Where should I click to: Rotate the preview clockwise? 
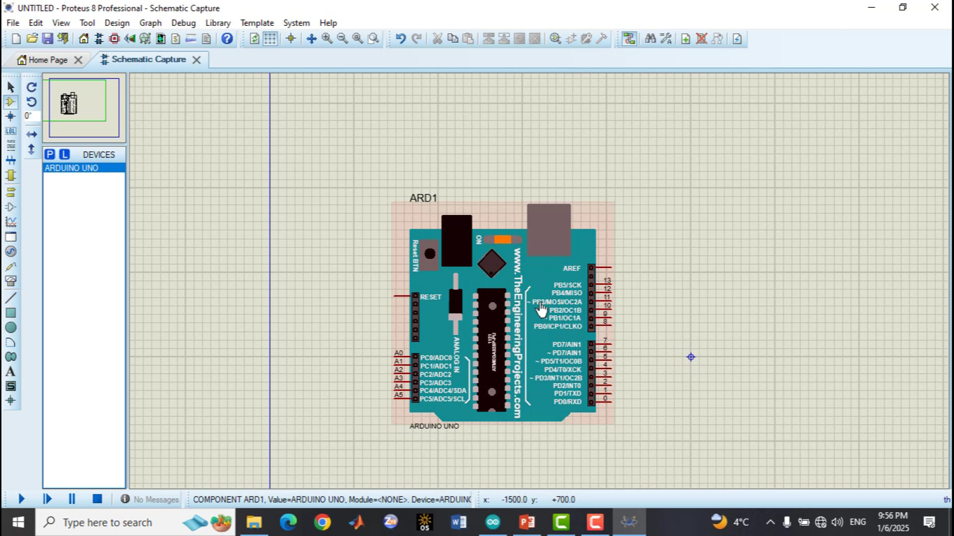tap(31, 87)
